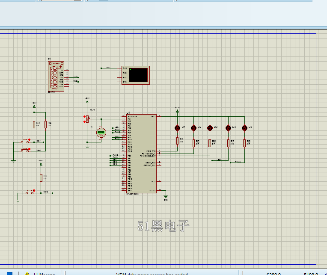
Task: Click the KEY1 net label
Action: (x=39, y=141)
